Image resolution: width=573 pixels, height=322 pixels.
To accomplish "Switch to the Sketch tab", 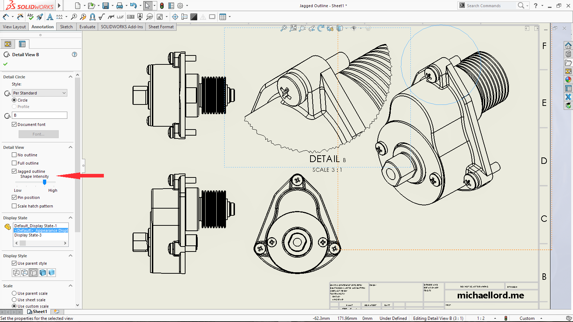I will 66,26.
